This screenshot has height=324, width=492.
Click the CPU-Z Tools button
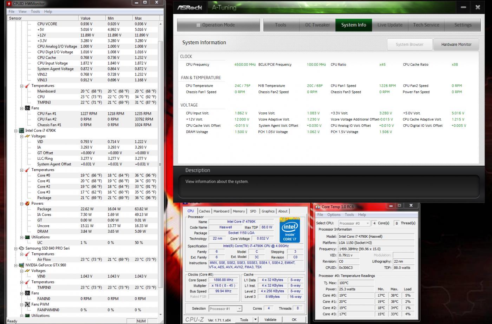tap(244, 320)
